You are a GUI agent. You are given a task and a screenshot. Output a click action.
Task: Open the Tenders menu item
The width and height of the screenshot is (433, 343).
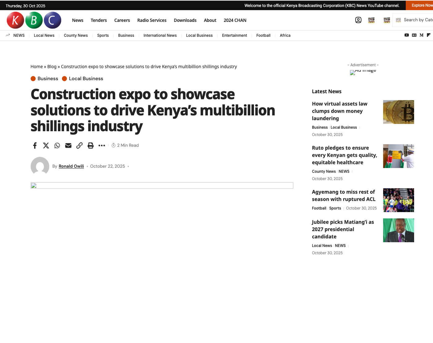coord(98,20)
